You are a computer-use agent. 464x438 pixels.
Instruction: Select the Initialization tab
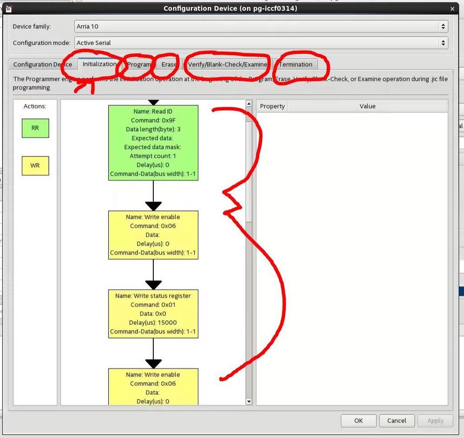click(x=100, y=64)
